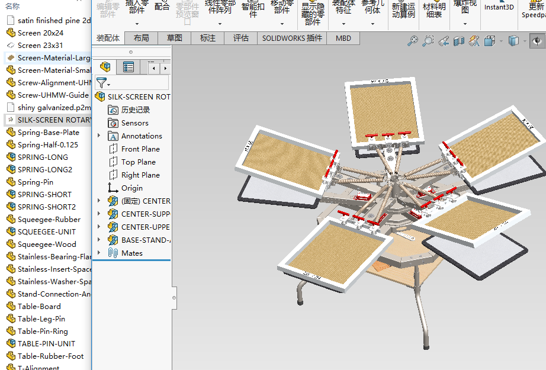Select the Zoom to Area tool
Image resolution: width=546 pixels, height=370 pixels.
[x=428, y=41]
